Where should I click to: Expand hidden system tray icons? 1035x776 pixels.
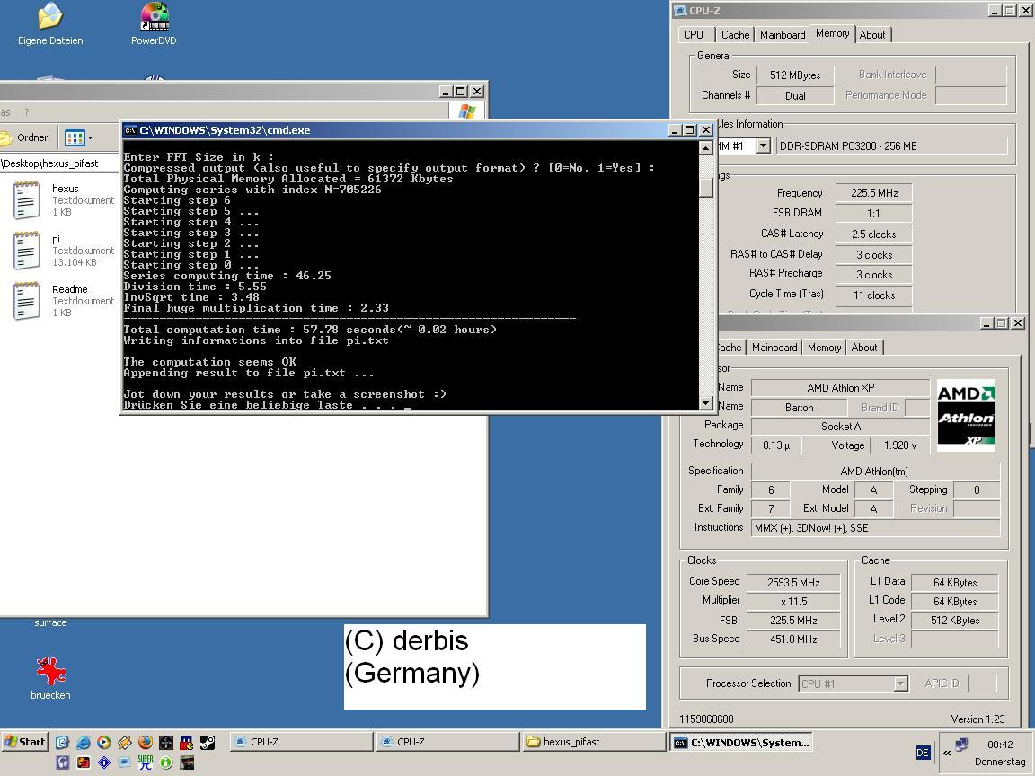click(947, 753)
